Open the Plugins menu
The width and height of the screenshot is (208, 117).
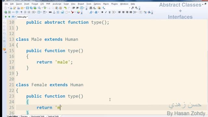coord(114,4)
